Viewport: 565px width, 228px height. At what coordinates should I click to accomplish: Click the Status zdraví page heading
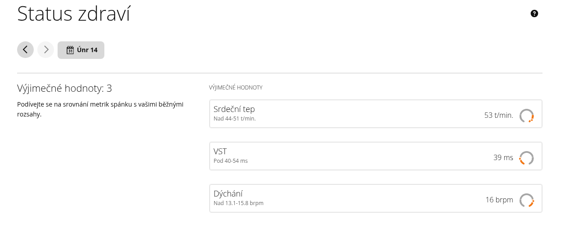74,14
